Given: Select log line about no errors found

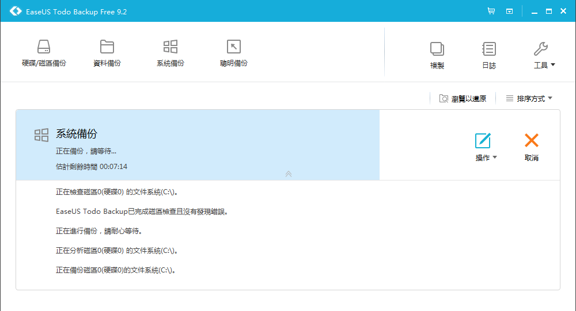Looking at the screenshot, I should click(x=142, y=212).
